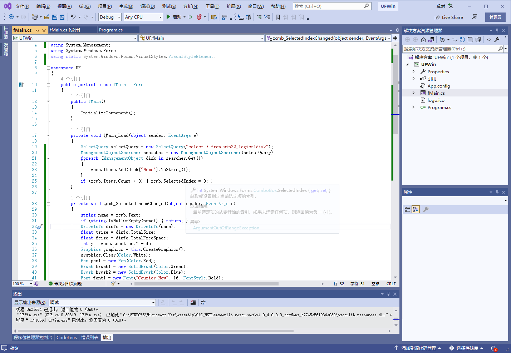Open the 调试(D) debug menu
The image size is (511, 353).
pos(148,6)
